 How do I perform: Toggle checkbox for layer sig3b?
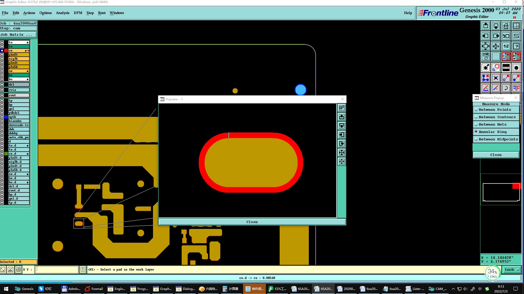[2, 59]
